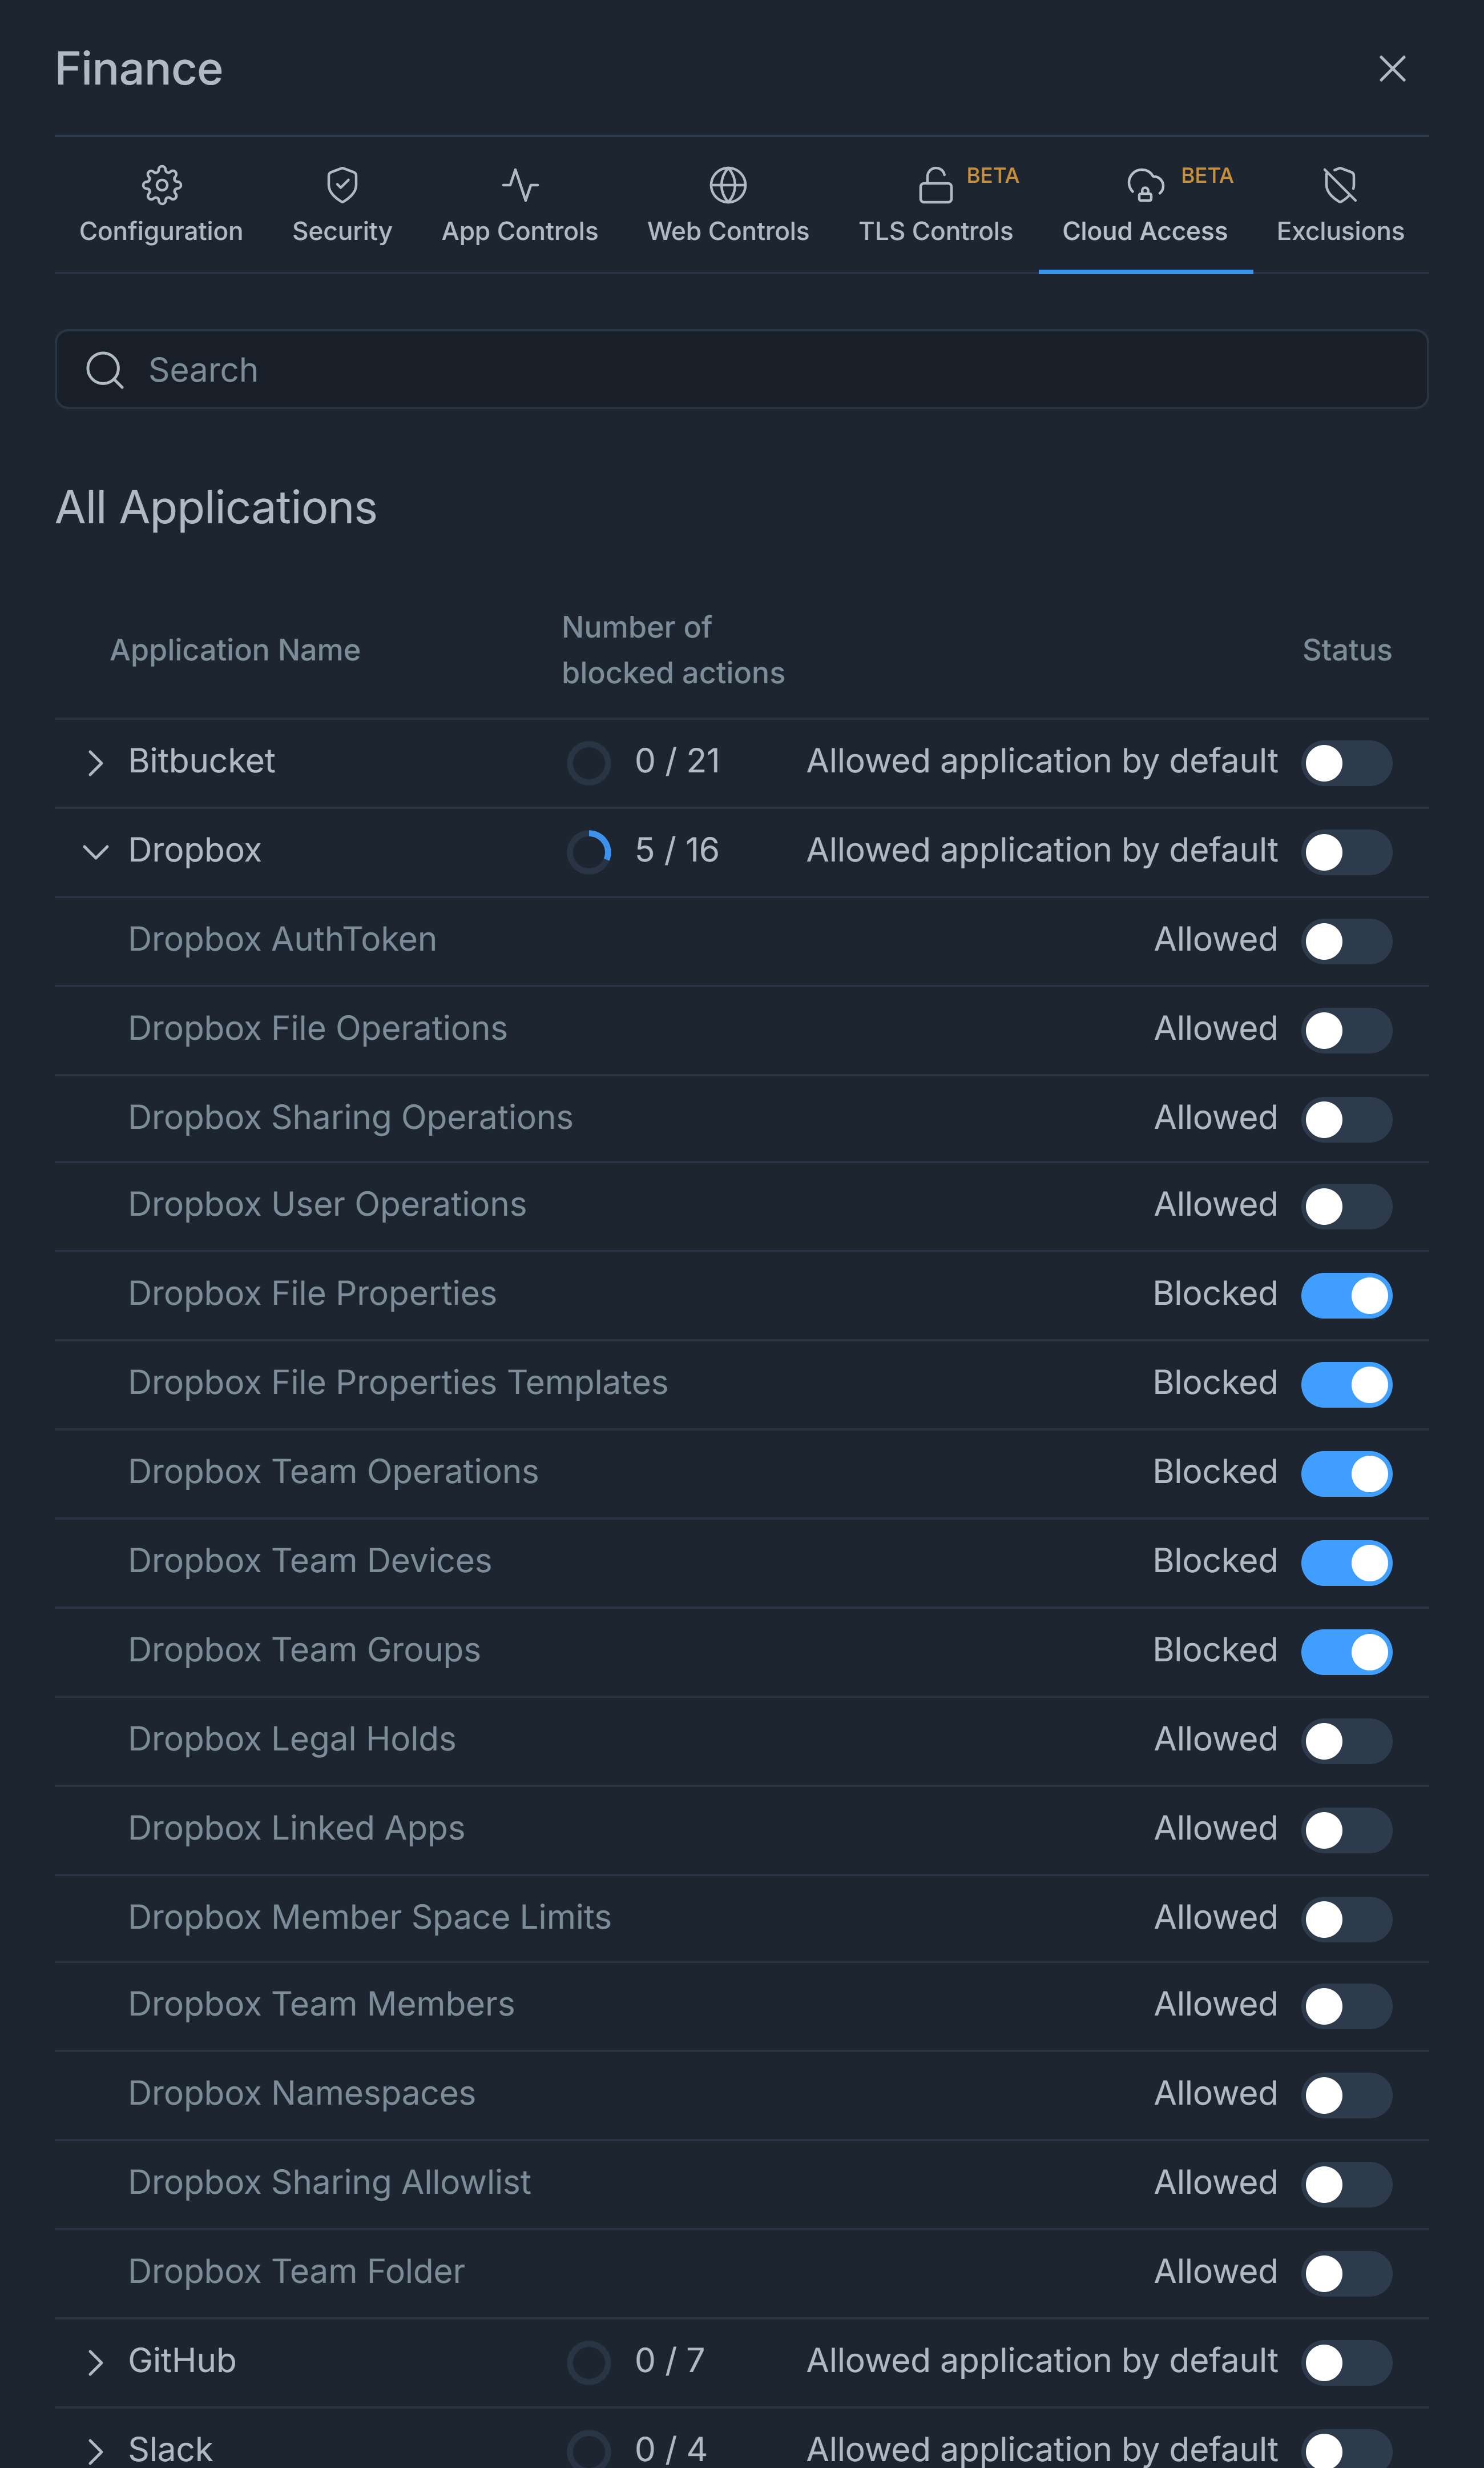This screenshot has width=1484, height=2468.
Task: Click the Configuration gear icon
Action: (161, 185)
